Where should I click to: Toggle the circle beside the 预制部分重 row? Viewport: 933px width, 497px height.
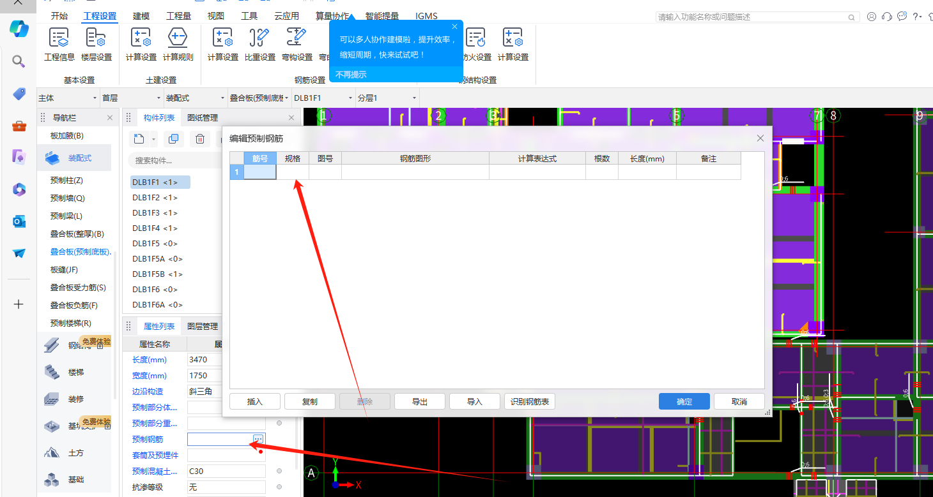[279, 423]
